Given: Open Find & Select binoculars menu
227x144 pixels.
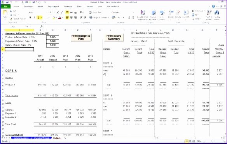Looking at the screenshot, I should pos(217,15).
